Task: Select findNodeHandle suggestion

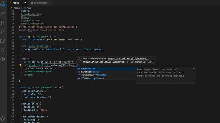Action: pyautogui.click(x=106, y=72)
